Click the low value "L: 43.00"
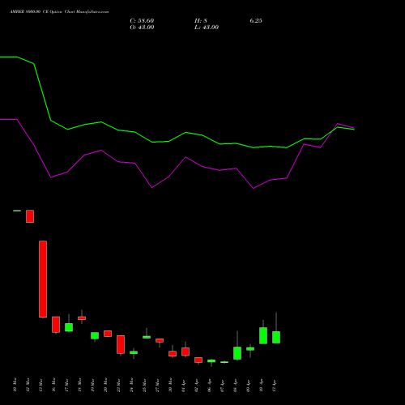The image size is (405, 405). click(207, 28)
